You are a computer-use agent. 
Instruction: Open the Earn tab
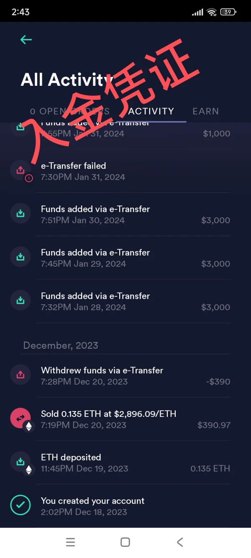pyautogui.click(x=205, y=111)
